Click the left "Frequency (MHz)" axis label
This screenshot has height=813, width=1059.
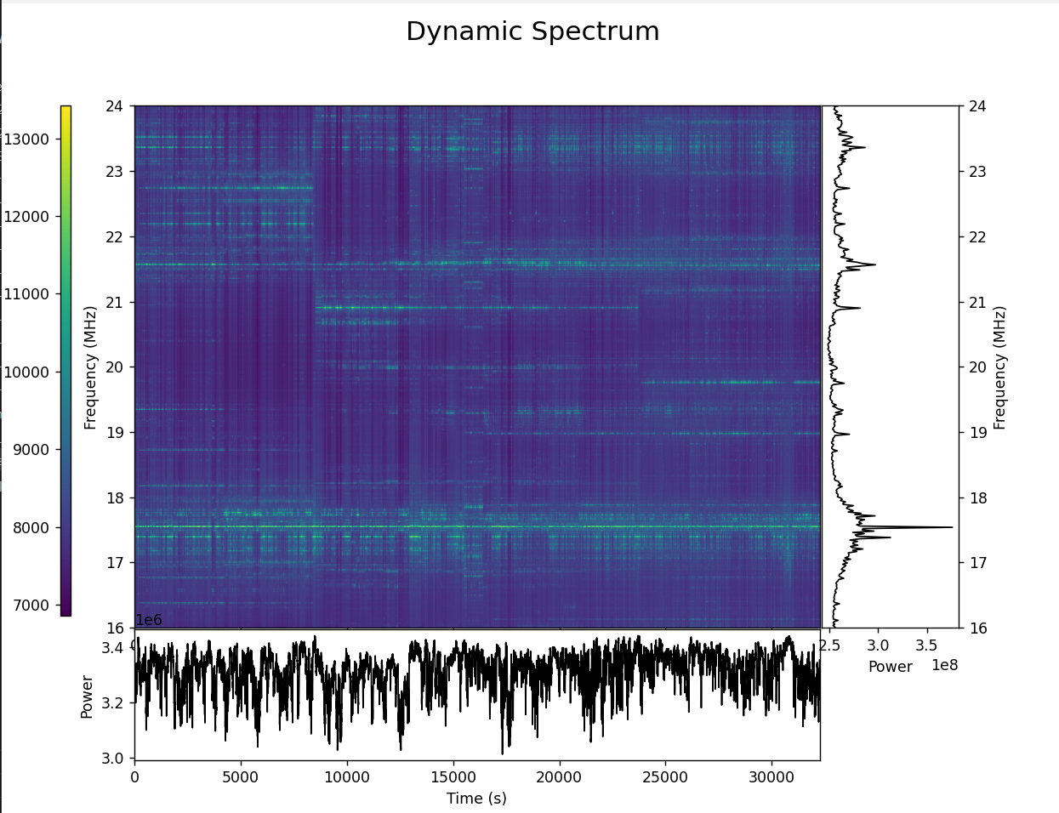click(90, 367)
